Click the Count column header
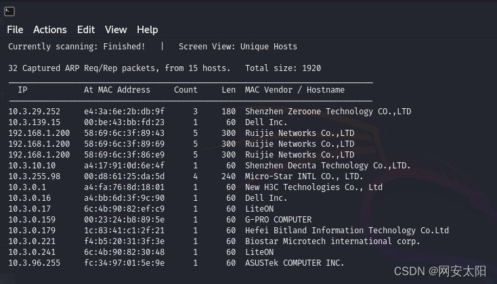Viewport: 497px width, 284px height. pyautogui.click(x=186, y=90)
